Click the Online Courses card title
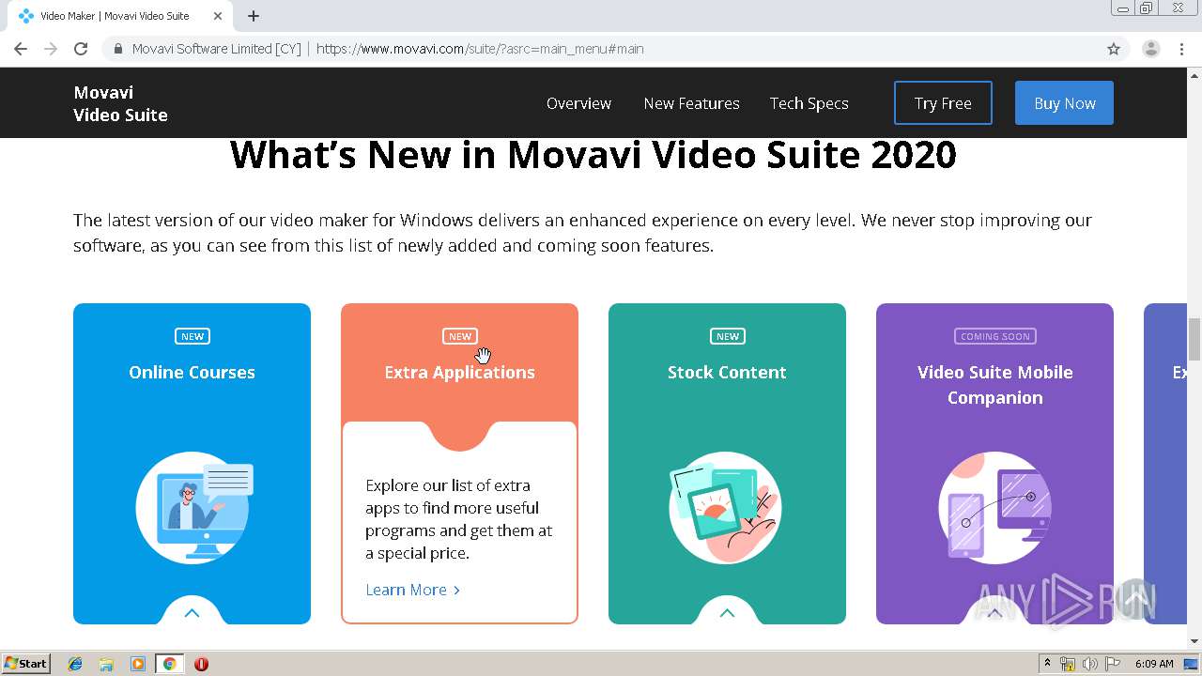1202x676 pixels. [x=192, y=372]
